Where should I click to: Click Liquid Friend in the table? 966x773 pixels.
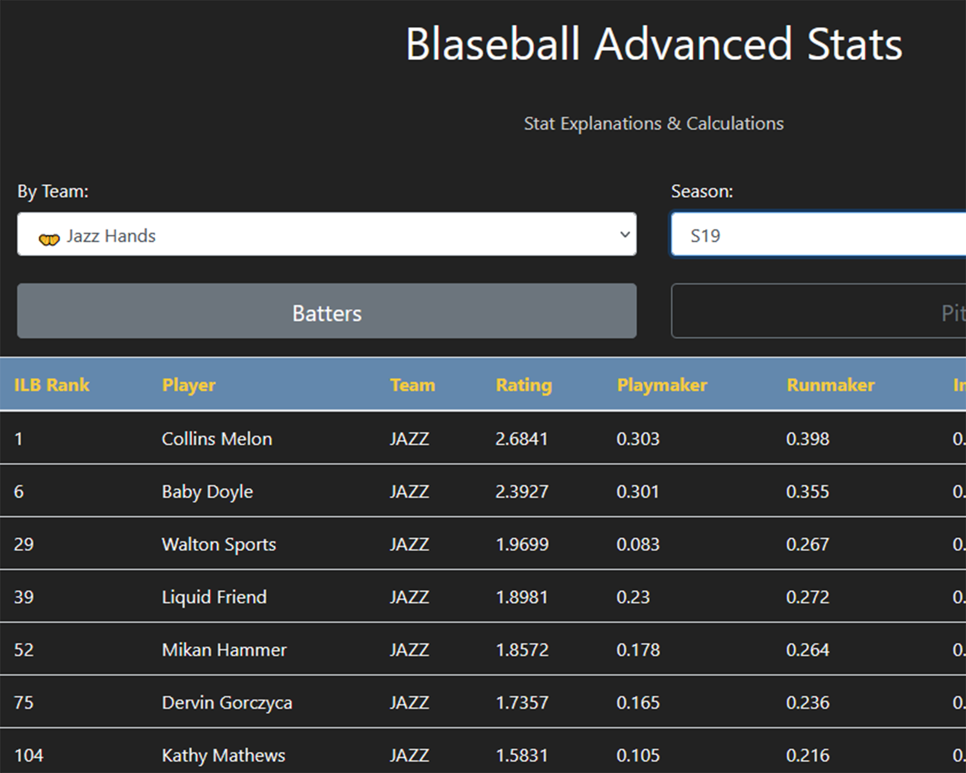coord(214,597)
